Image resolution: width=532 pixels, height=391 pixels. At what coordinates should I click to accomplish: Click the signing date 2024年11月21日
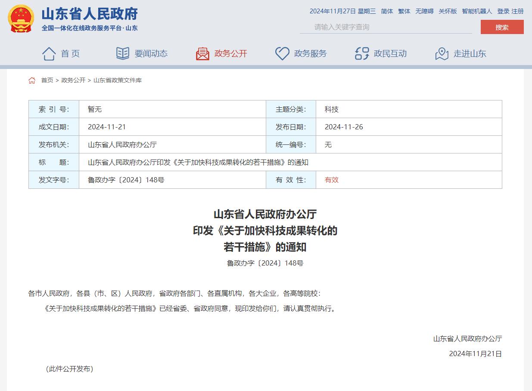tap(476, 354)
